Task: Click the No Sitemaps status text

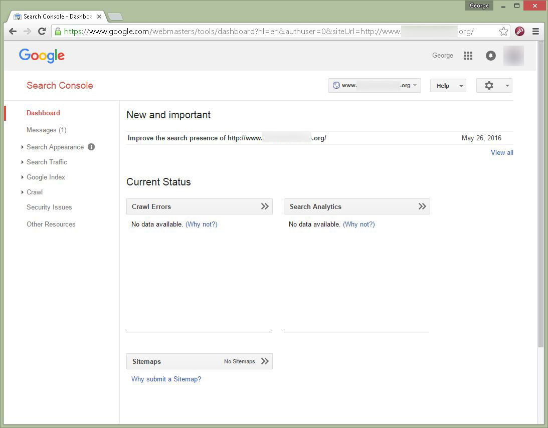Action: 239,361
